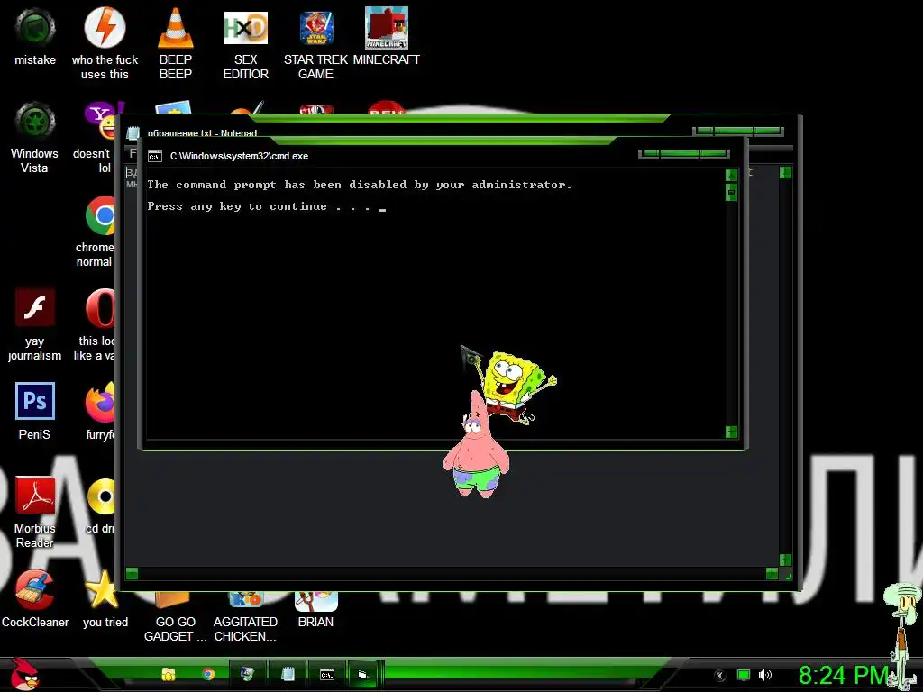Open the 'AGGITATED CHICKEN' desktop icon
Image resolution: width=923 pixels, height=692 pixels.
pyautogui.click(x=245, y=618)
